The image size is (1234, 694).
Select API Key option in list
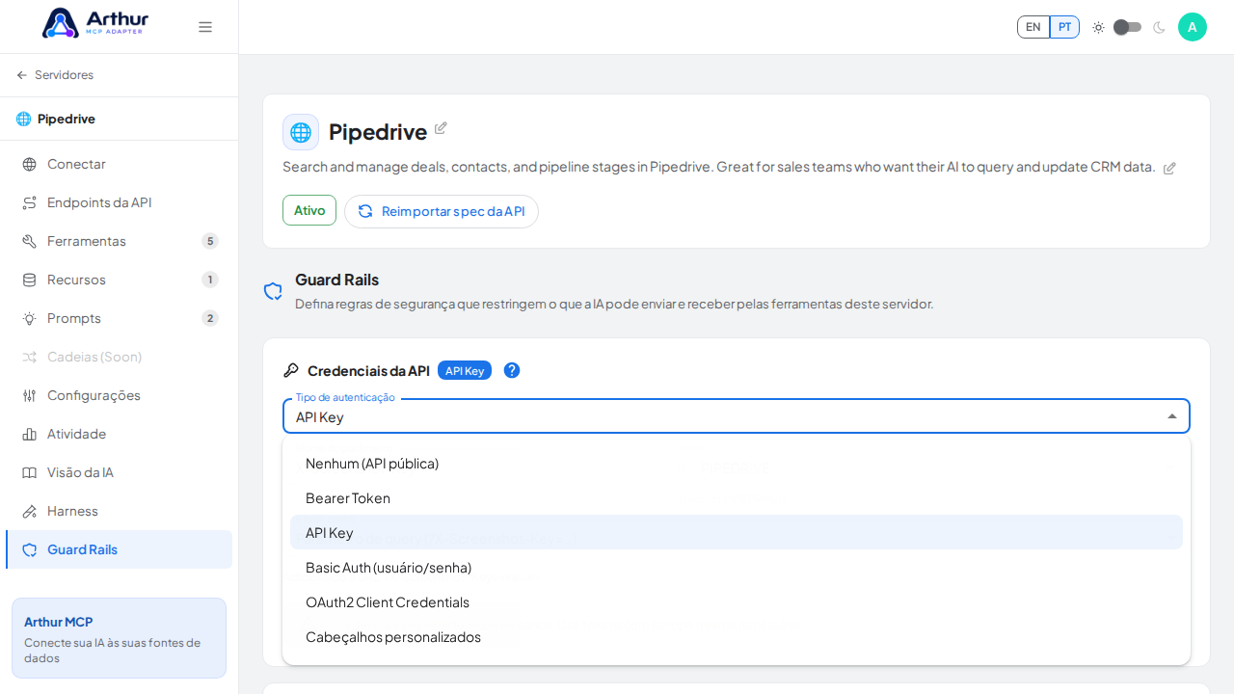pyautogui.click(x=737, y=533)
